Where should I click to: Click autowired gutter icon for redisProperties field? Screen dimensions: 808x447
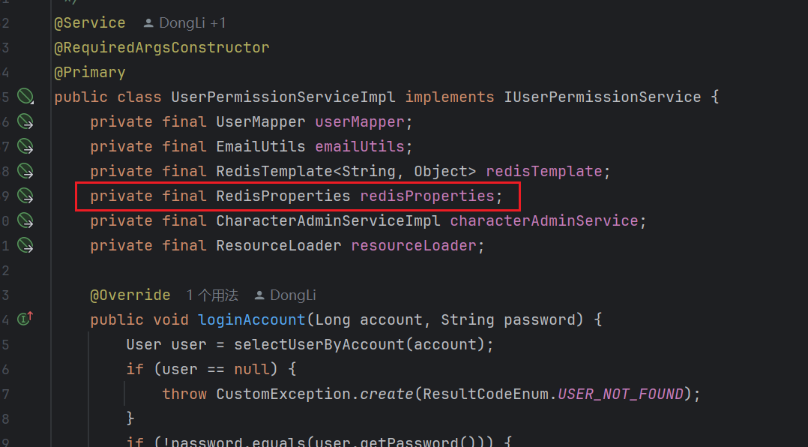25,196
